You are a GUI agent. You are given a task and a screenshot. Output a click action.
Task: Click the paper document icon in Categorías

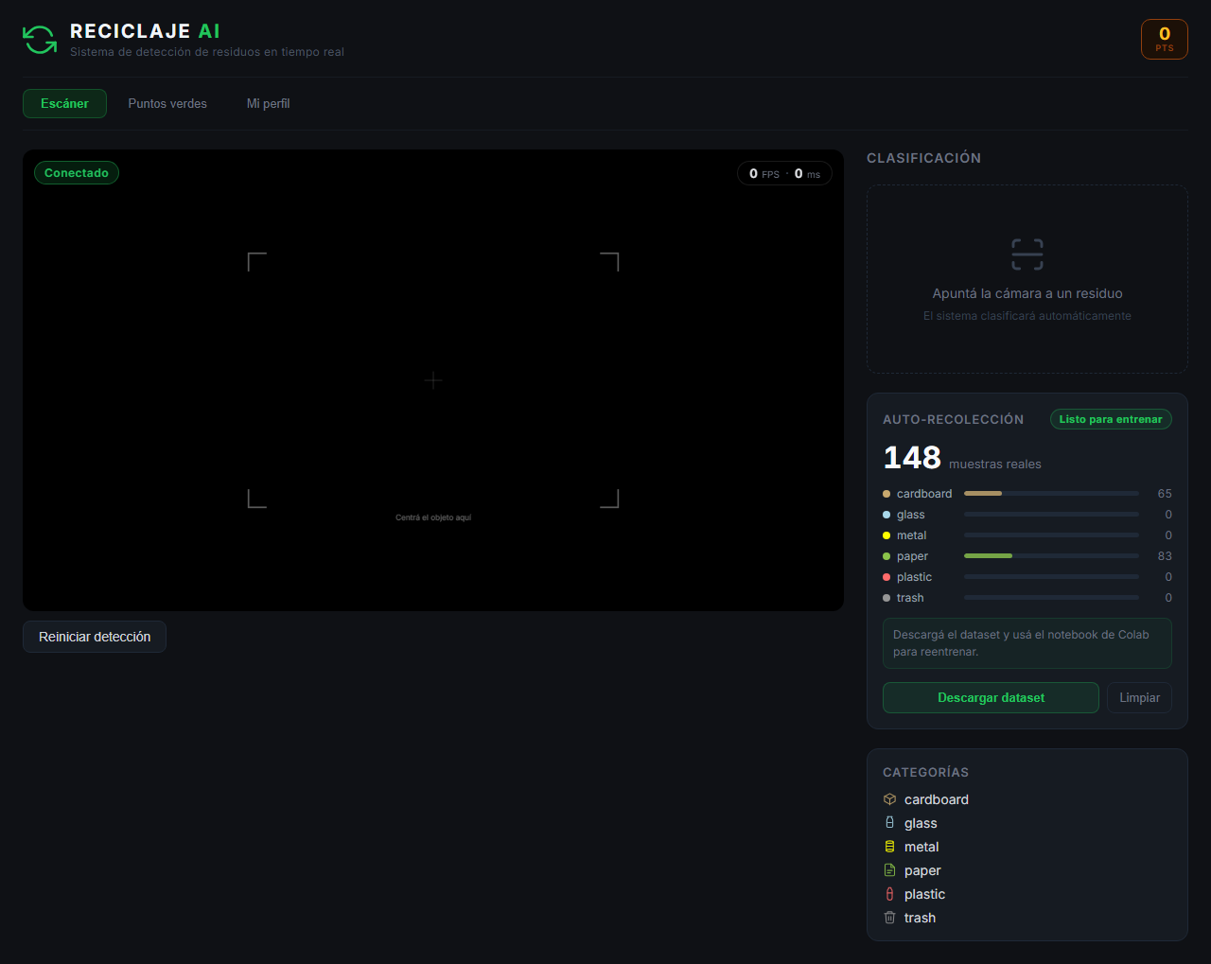[x=889, y=870]
